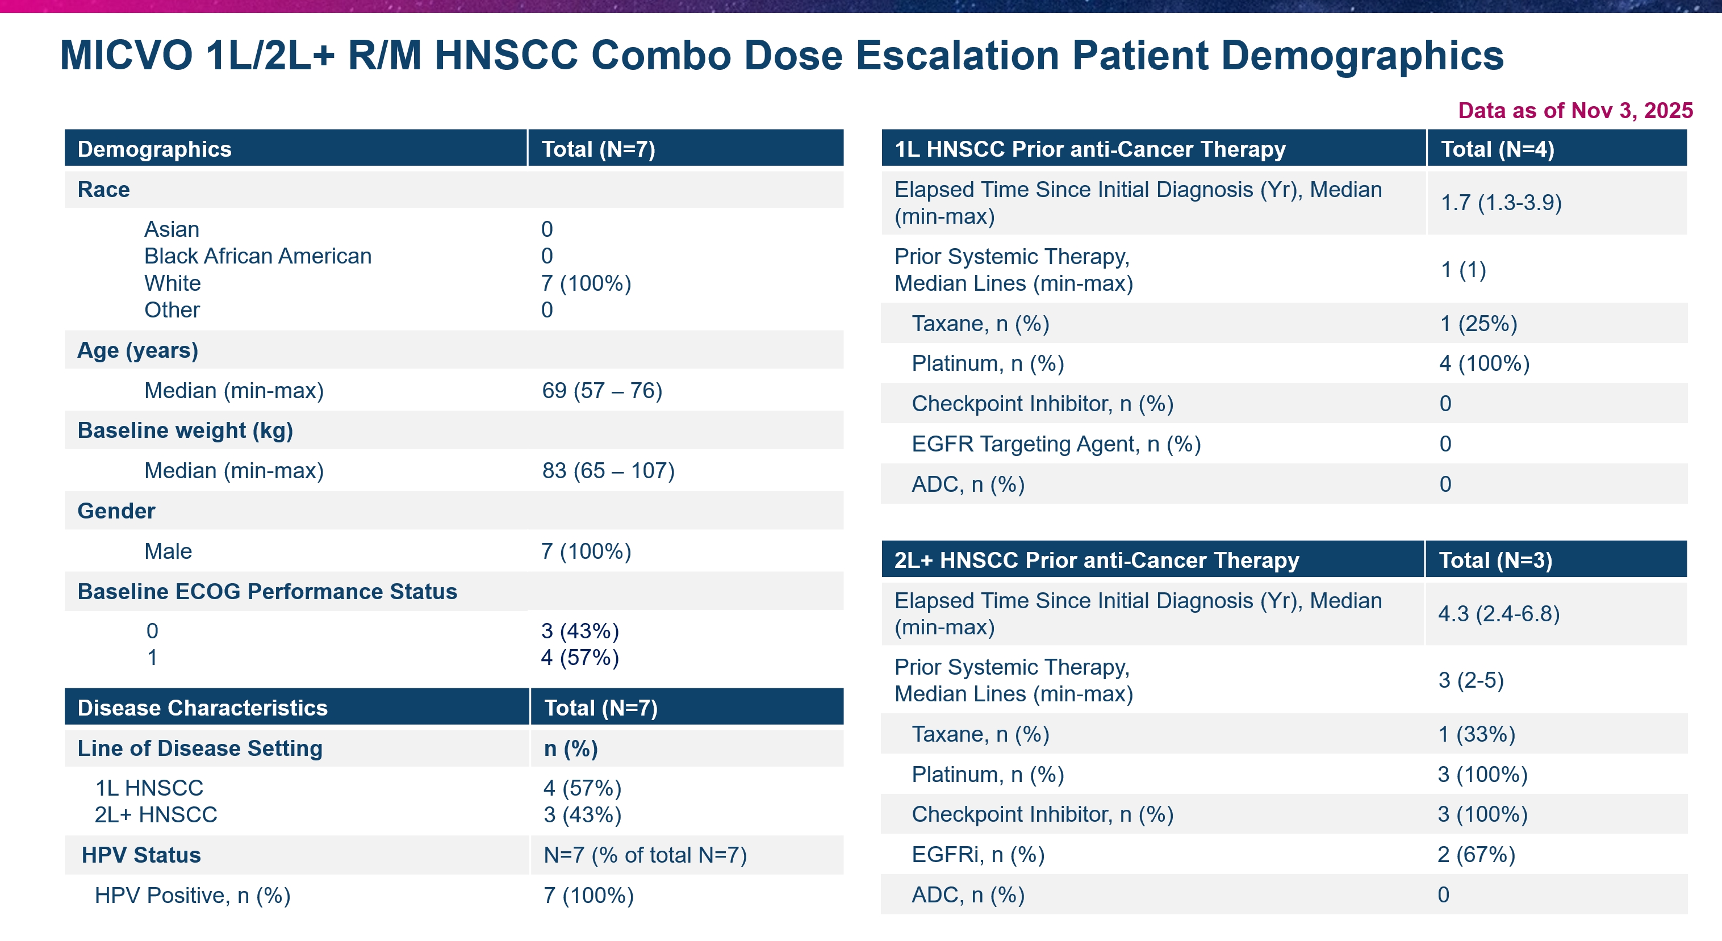
Task: Select the Disease Characteristics table header
Action: click(203, 708)
